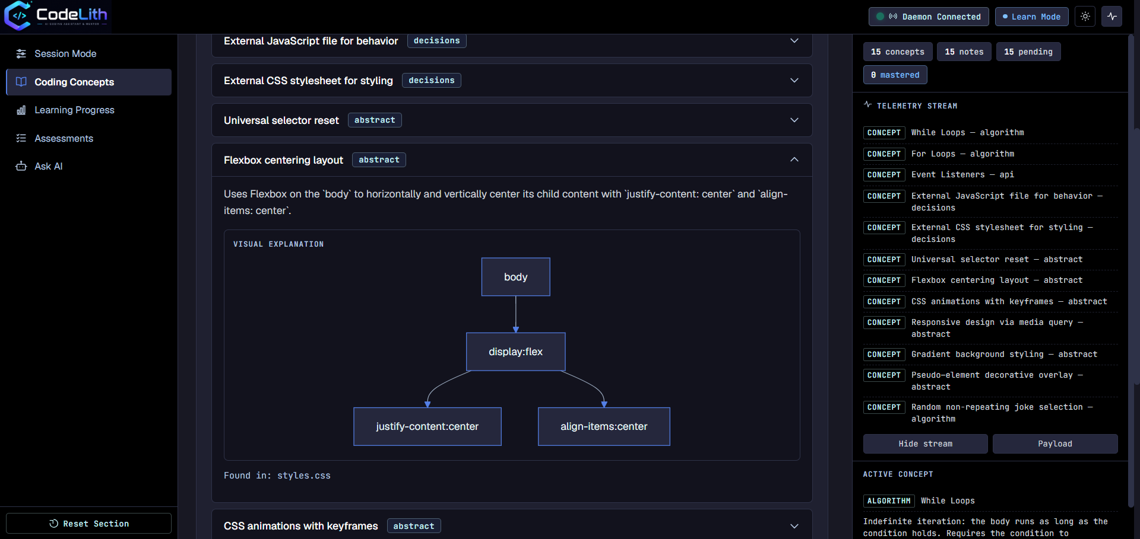
Task: Toggle the light/dark theme sun icon
Action: tap(1085, 17)
